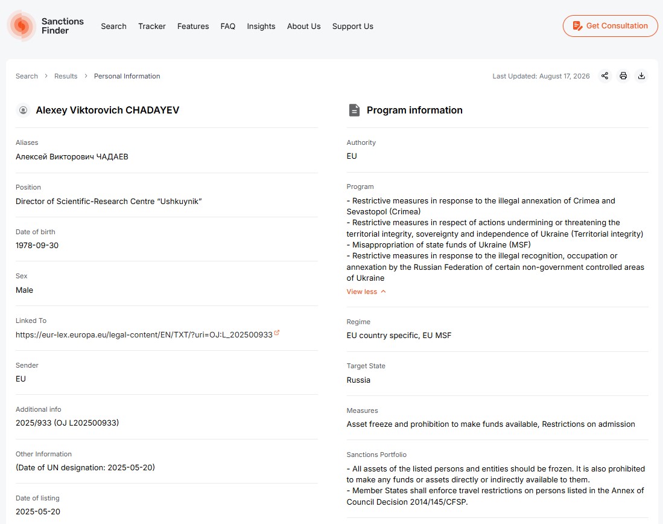Open the Features menu item
The height and width of the screenshot is (524, 663).
tap(193, 26)
